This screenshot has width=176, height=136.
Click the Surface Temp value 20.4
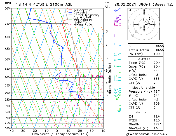click(x=157, y=63)
